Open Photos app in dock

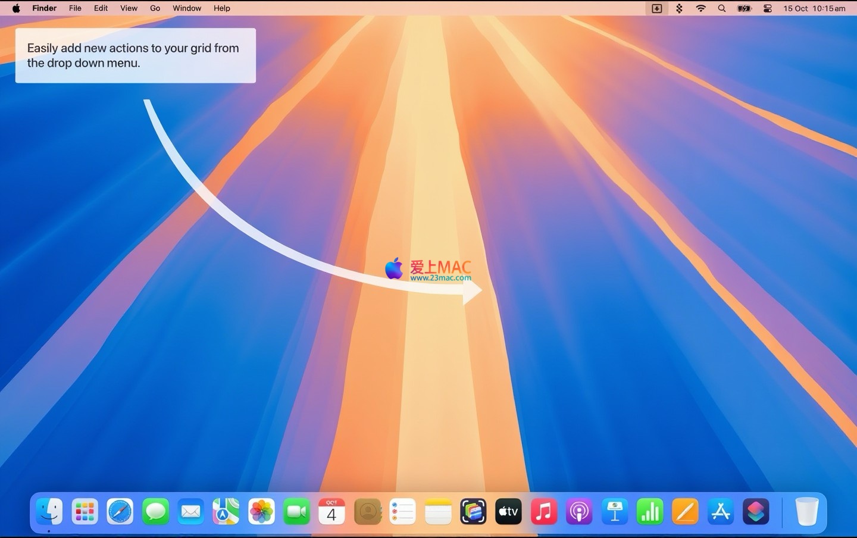261,512
